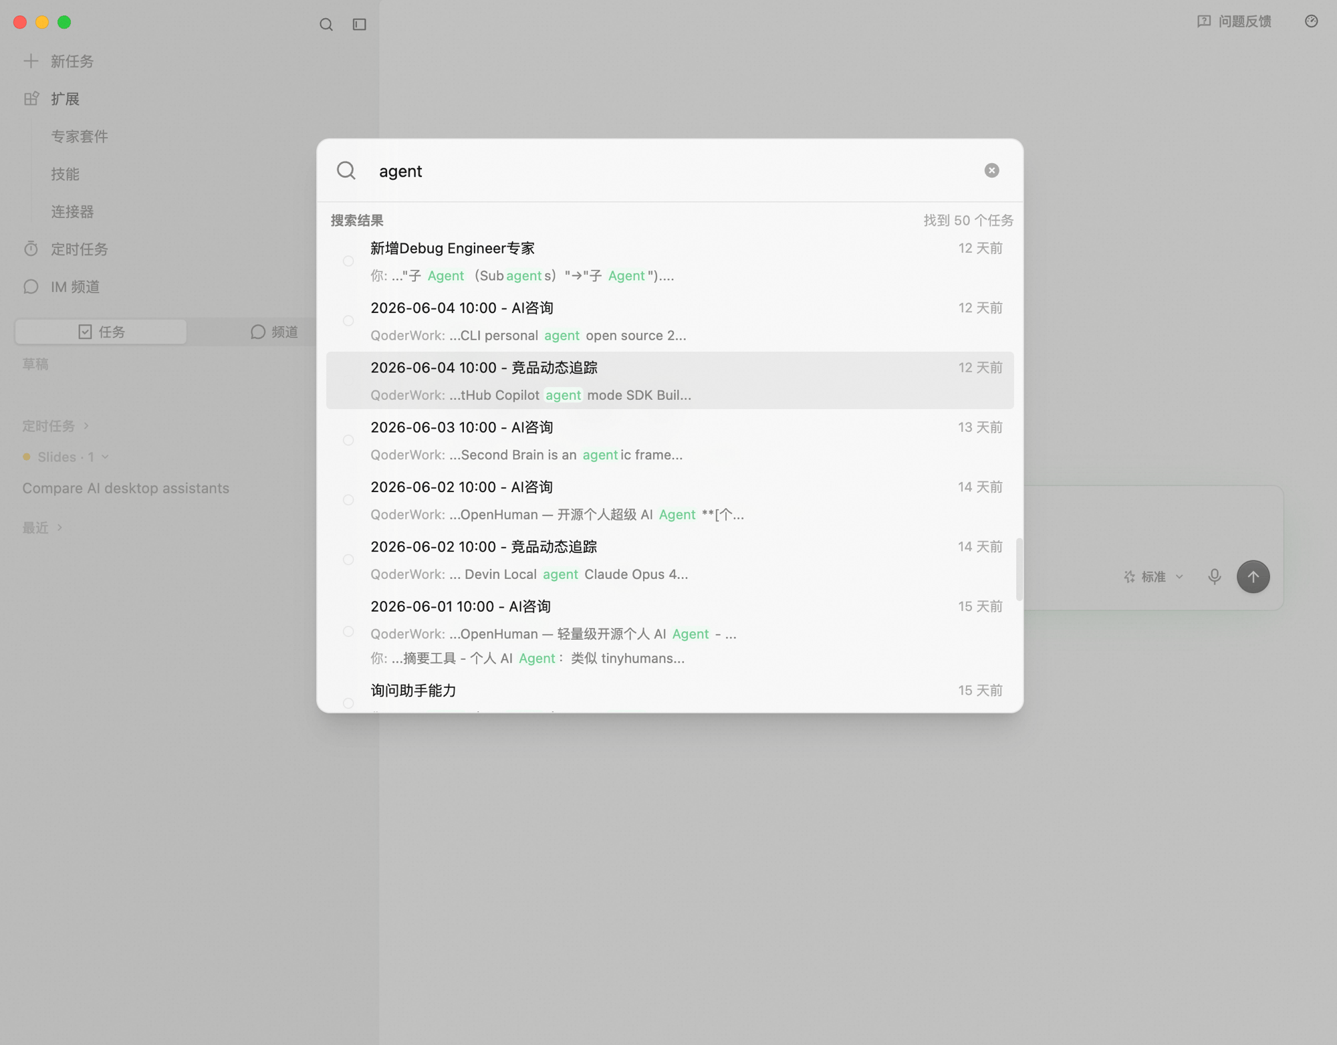The image size is (1337, 1045).
Task: Open 技能 in sidebar
Action: click(65, 174)
